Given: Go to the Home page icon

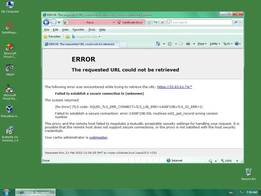Looking at the screenshot, I should [158, 44].
